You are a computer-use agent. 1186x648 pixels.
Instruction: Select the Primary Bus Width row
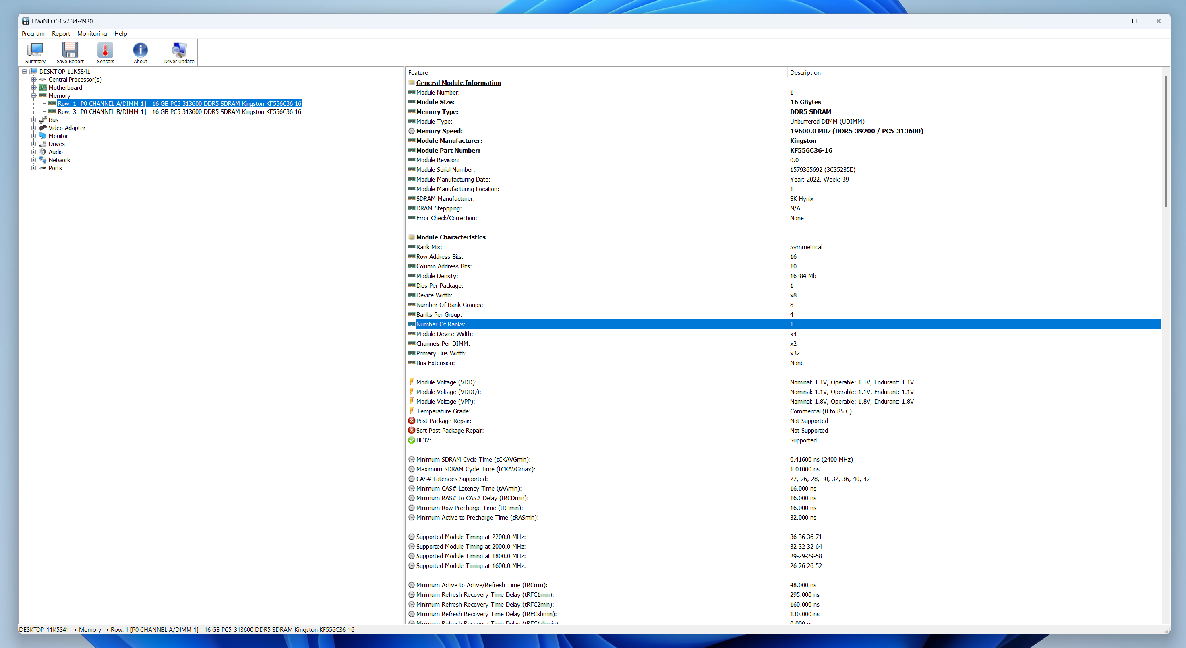click(784, 353)
